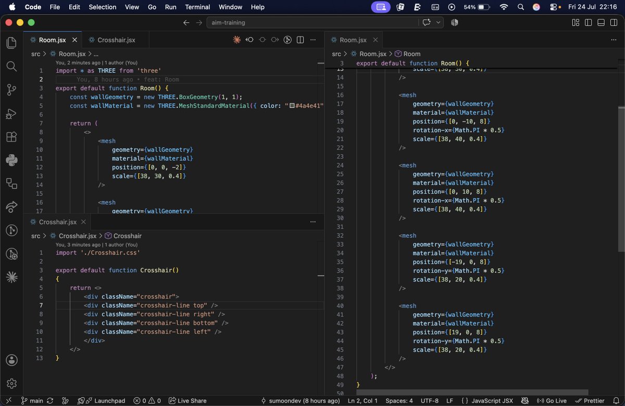This screenshot has width=625, height=406.
Task: Open the Terminal menu
Action: tap(197, 7)
